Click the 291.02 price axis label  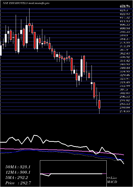(125, 100)
